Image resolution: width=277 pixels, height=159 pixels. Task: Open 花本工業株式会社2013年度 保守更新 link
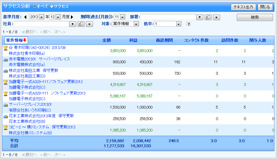pos(42,116)
